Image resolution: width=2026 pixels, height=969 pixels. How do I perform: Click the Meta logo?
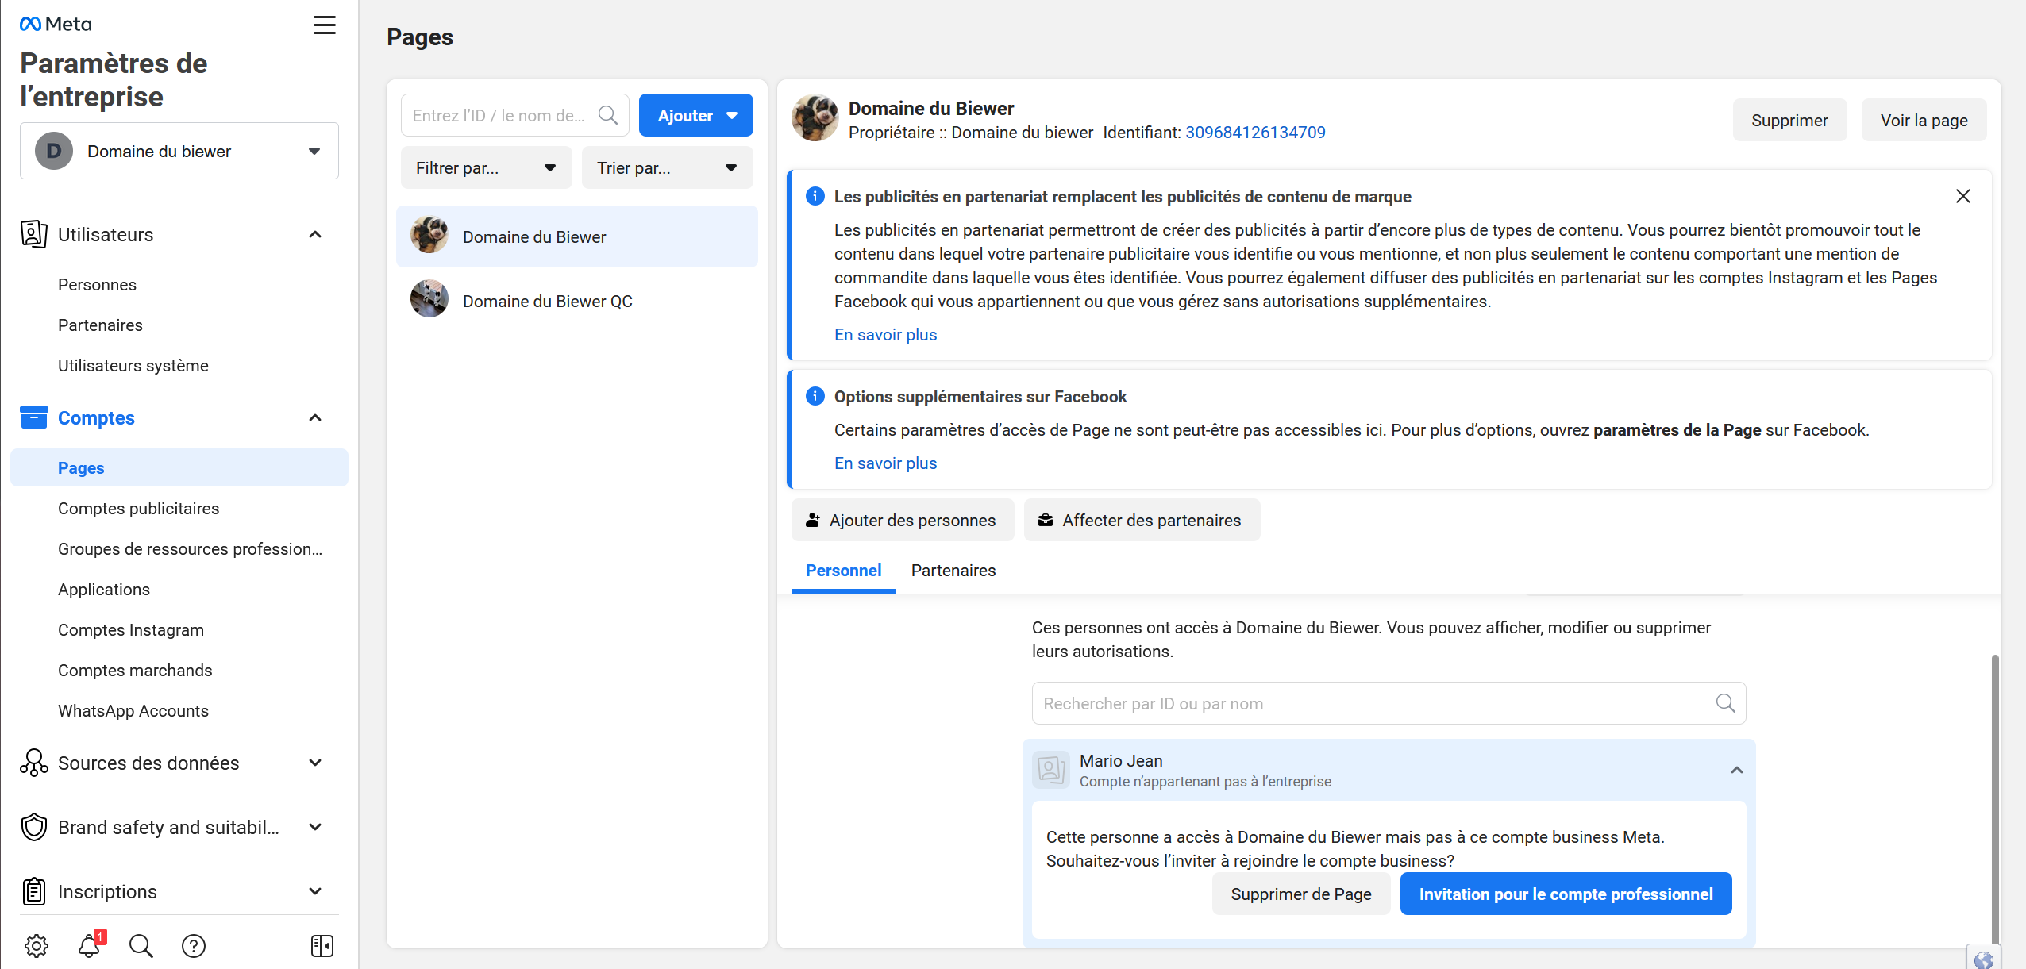tap(56, 24)
